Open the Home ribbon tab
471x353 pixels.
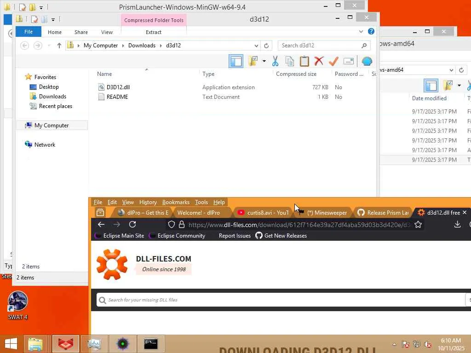click(55, 32)
